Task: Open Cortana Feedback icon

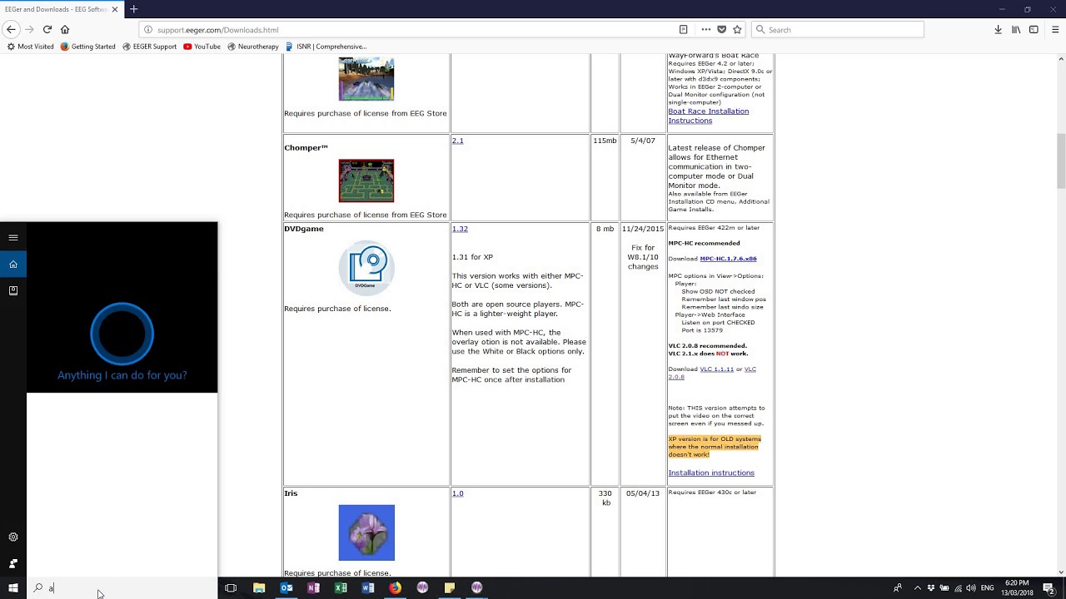Action: pyautogui.click(x=13, y=564)
